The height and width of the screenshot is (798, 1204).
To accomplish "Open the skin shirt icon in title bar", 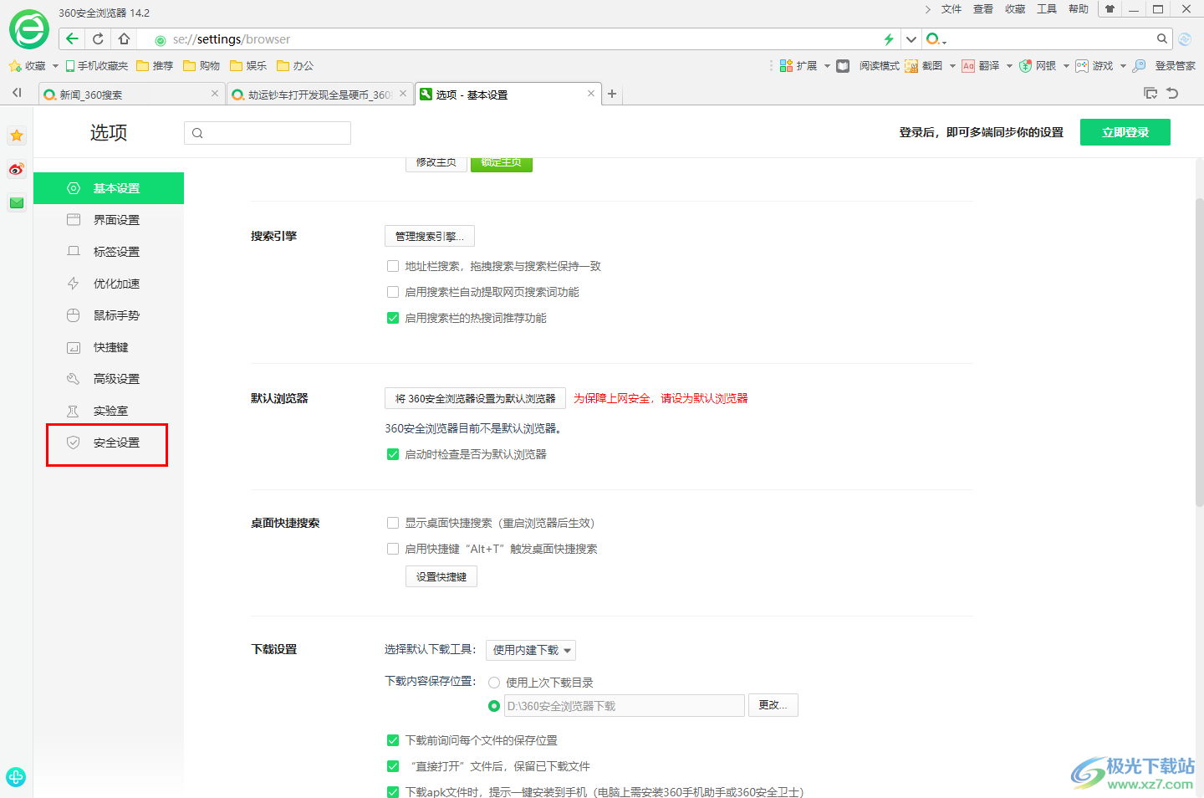I will point(1110,9).
